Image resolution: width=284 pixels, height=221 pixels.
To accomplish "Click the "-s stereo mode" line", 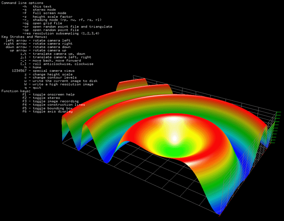I will (39, 10).
